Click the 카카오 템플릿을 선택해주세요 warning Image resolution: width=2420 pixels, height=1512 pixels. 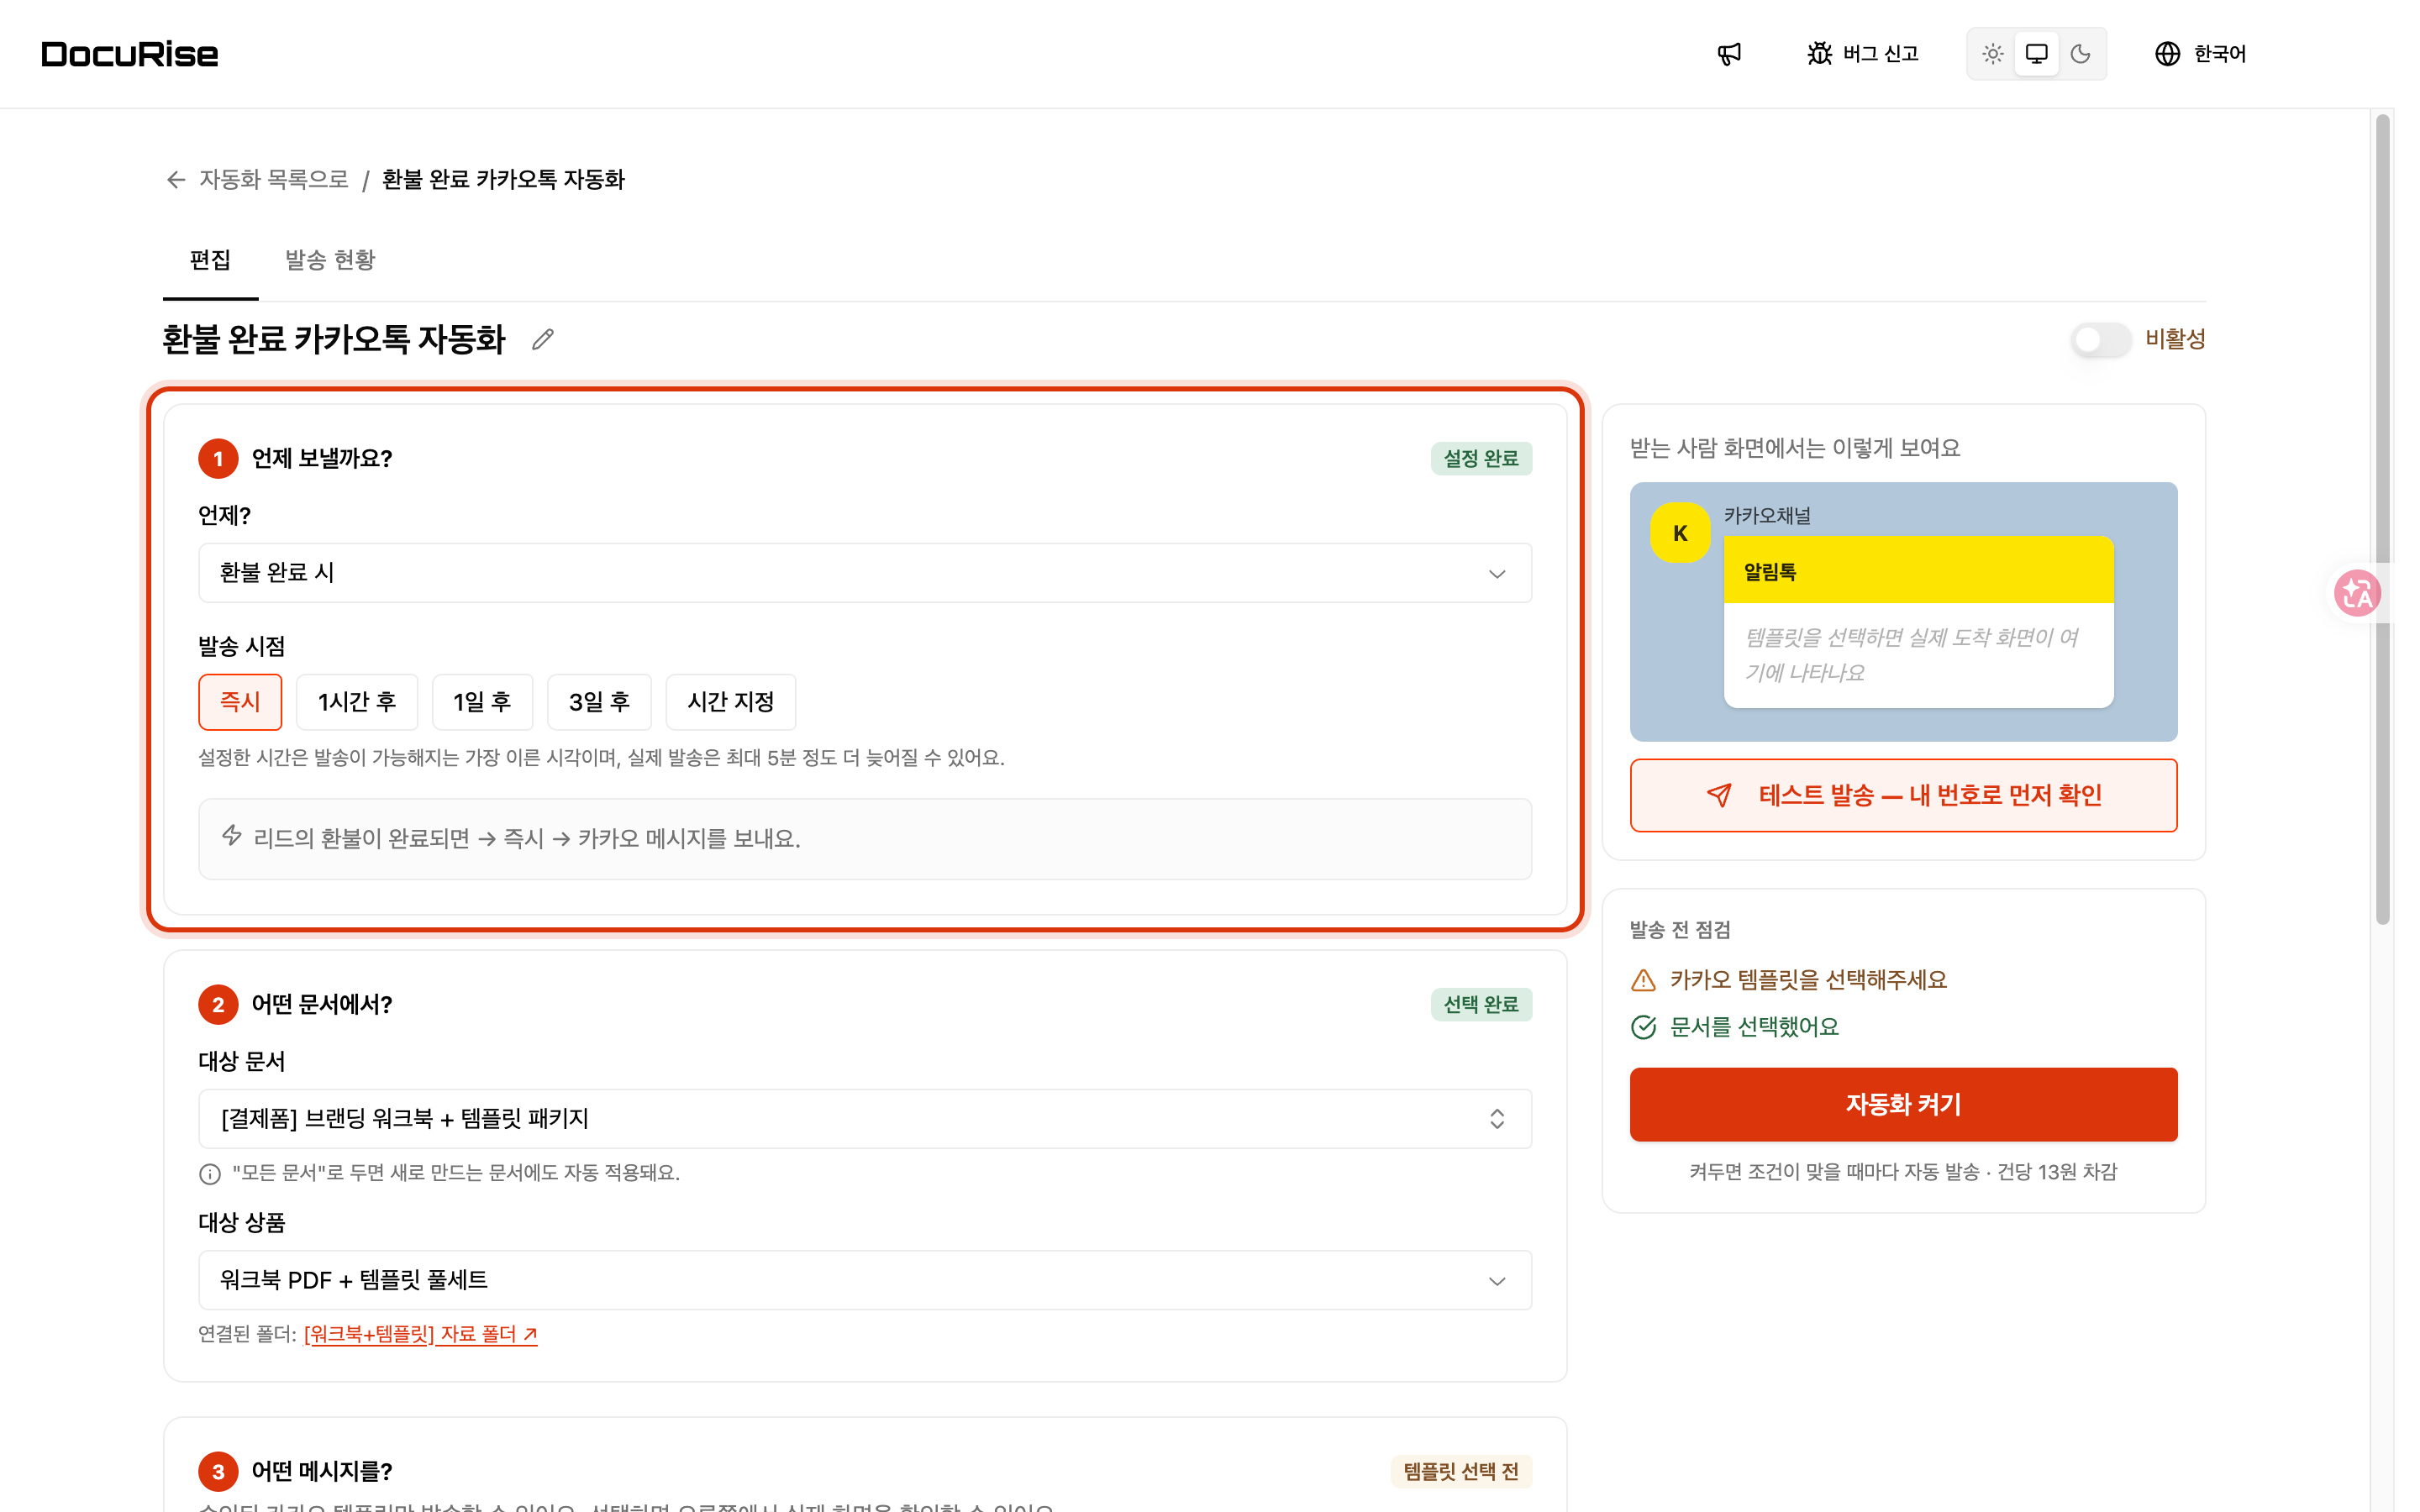(1789, 980)
